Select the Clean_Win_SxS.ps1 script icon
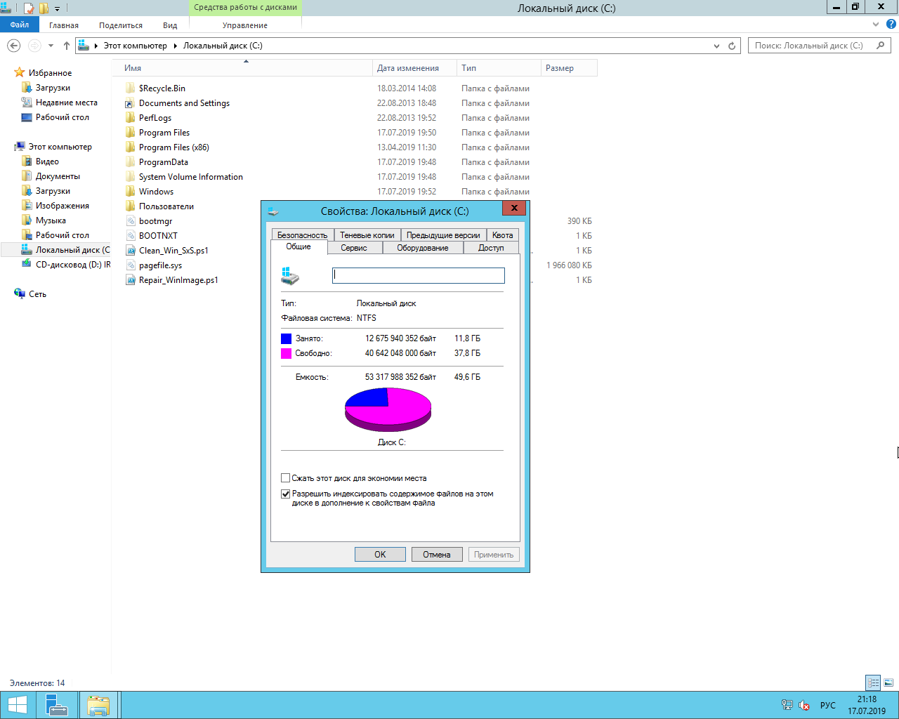This screenshot has width=899, height=719. point(130,251)
